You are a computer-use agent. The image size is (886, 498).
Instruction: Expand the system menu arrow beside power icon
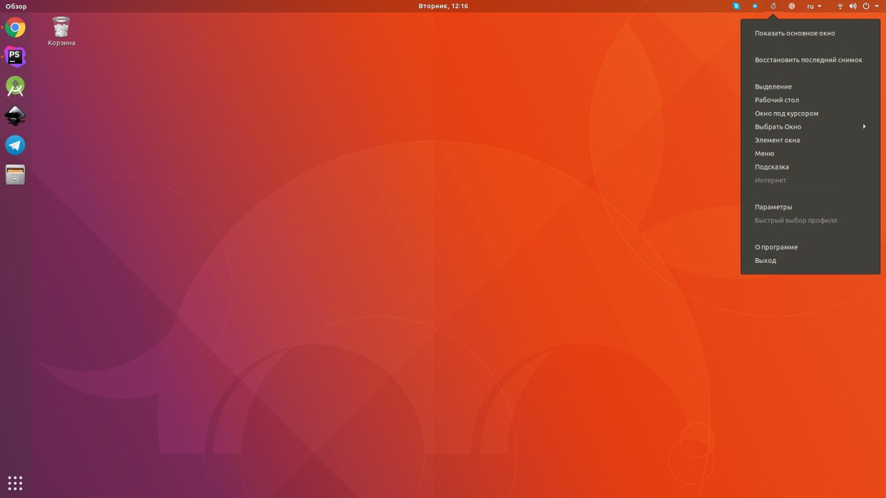pos(877,6)
